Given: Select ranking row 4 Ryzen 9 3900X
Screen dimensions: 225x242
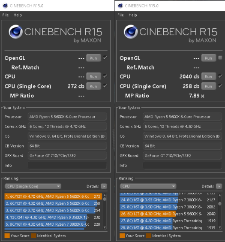Looking at the screenshot, I should tap(53, 217).
